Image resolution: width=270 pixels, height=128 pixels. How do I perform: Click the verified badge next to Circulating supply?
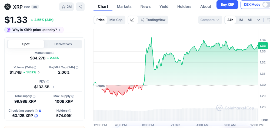(40, 111)
